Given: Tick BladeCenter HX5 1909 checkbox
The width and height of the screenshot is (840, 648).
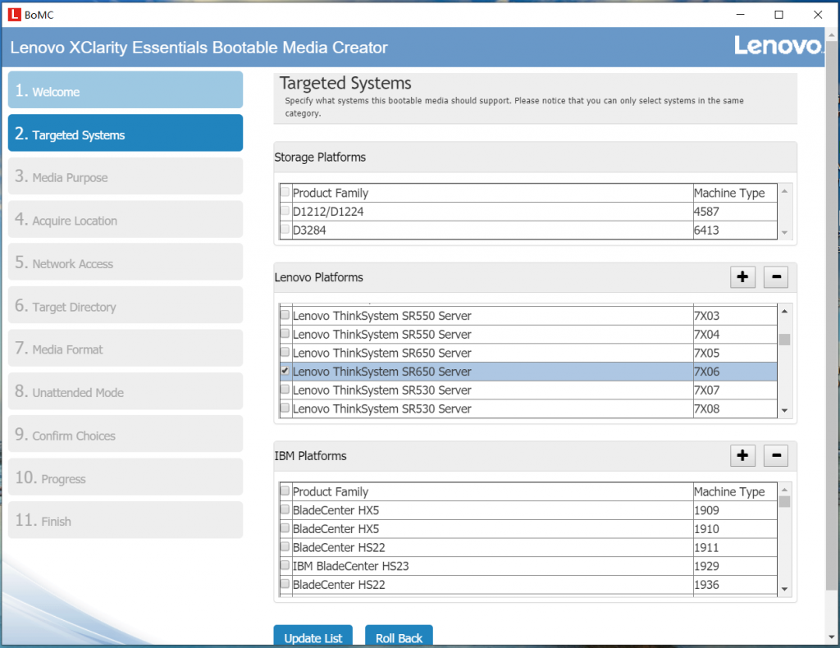Looking at the screenshot, I should tap(285, 509).
